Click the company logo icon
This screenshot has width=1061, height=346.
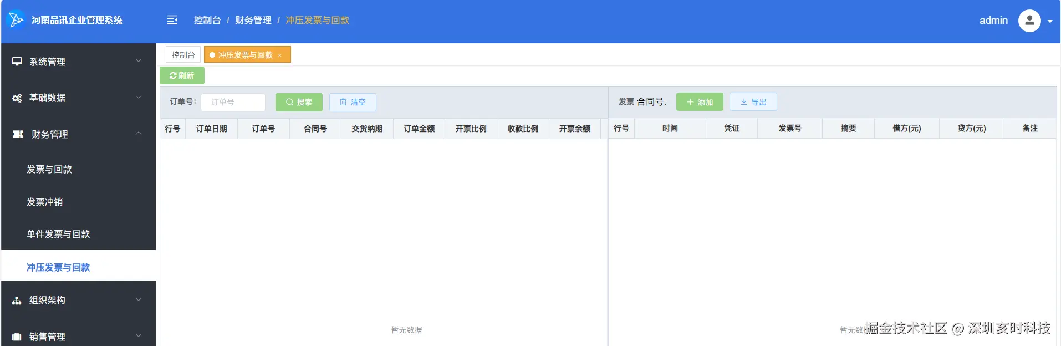click(x=16, y=20)
